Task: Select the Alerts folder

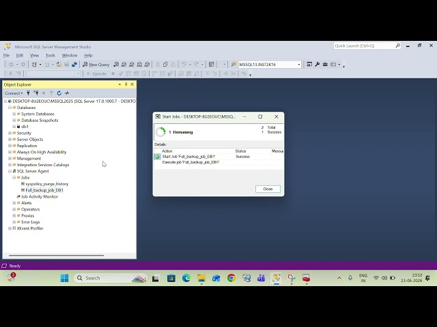Action: tap(26, 203)
